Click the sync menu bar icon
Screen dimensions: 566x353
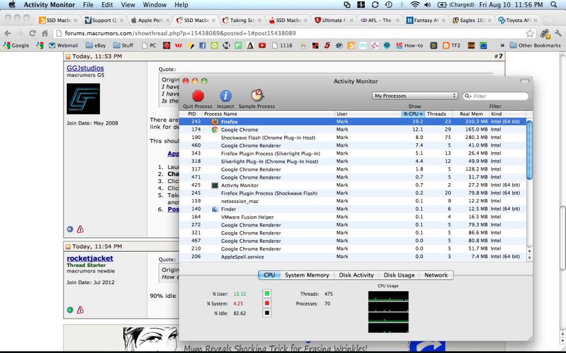[375, 4]
